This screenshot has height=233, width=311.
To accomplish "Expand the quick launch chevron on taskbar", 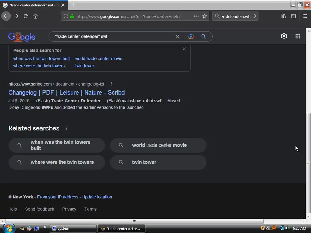I will click(45, 227).
